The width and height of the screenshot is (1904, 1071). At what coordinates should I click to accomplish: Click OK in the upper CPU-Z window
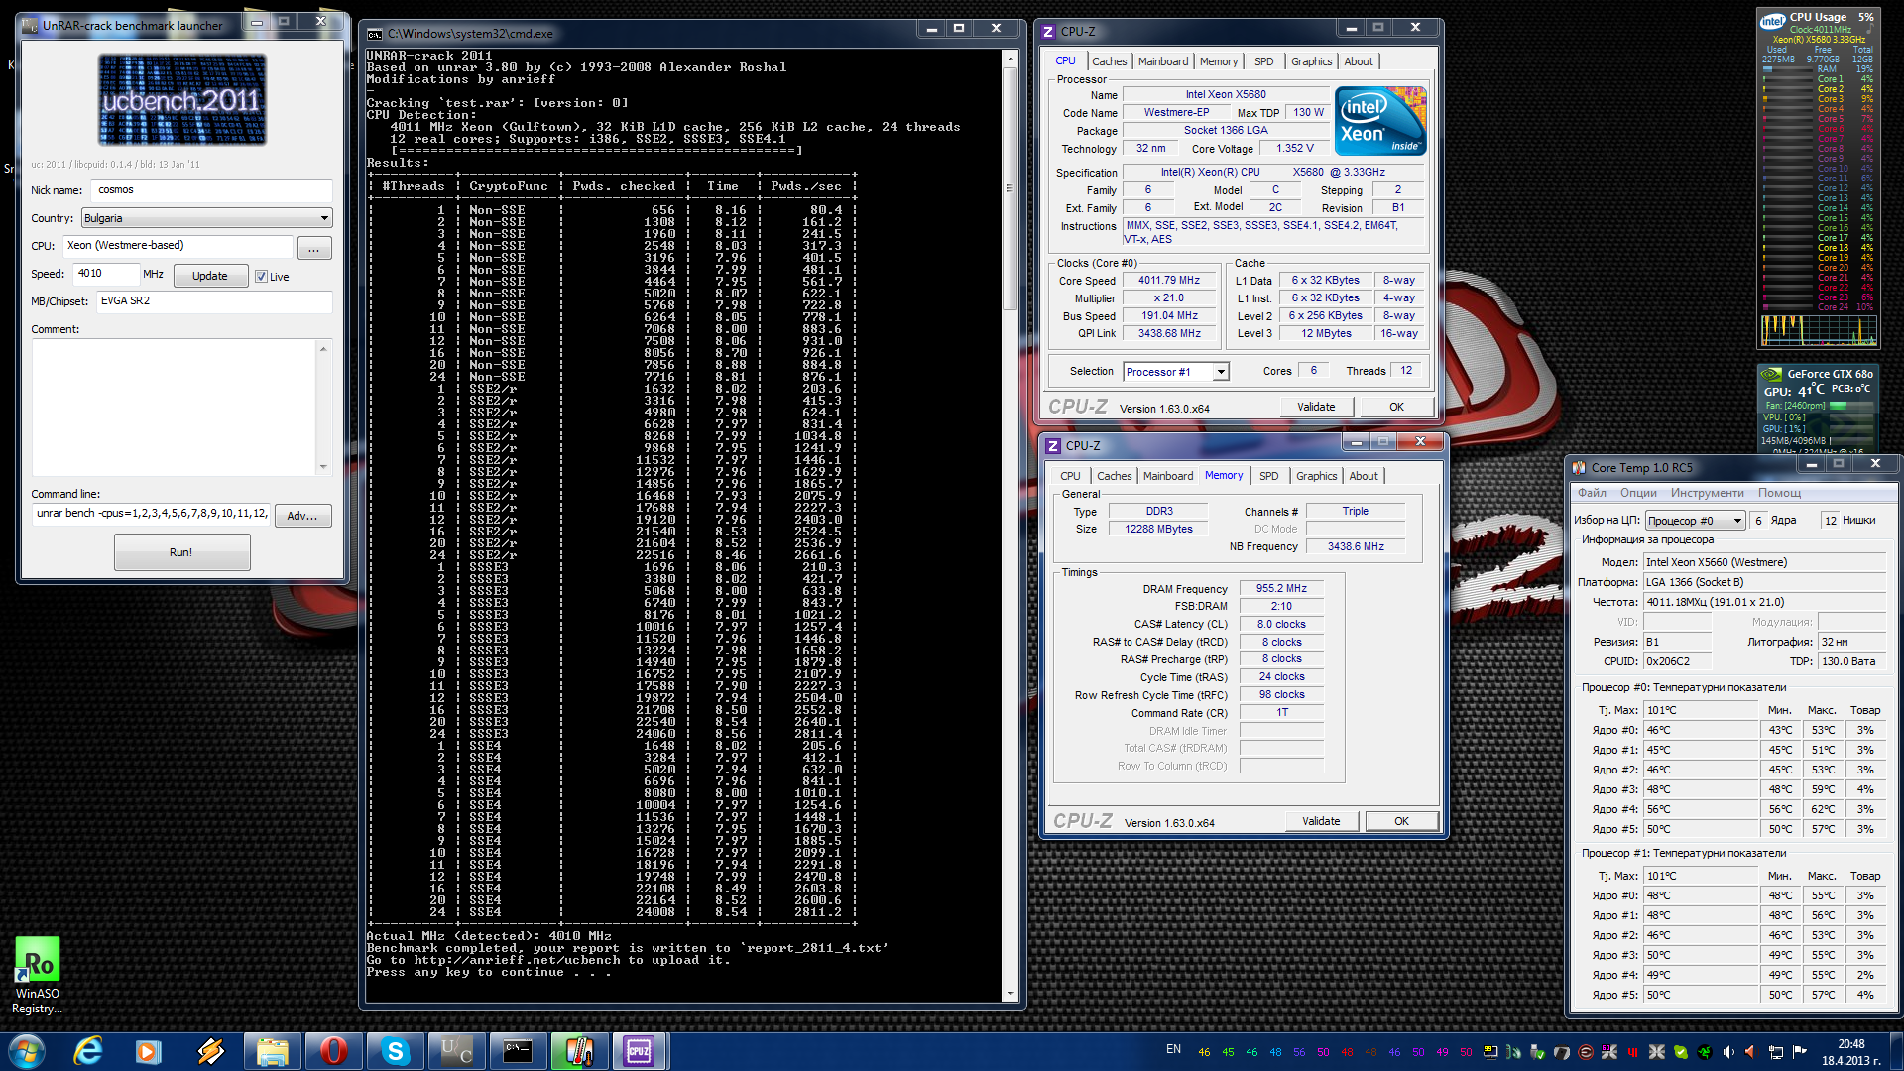[x=1396, y=407]
